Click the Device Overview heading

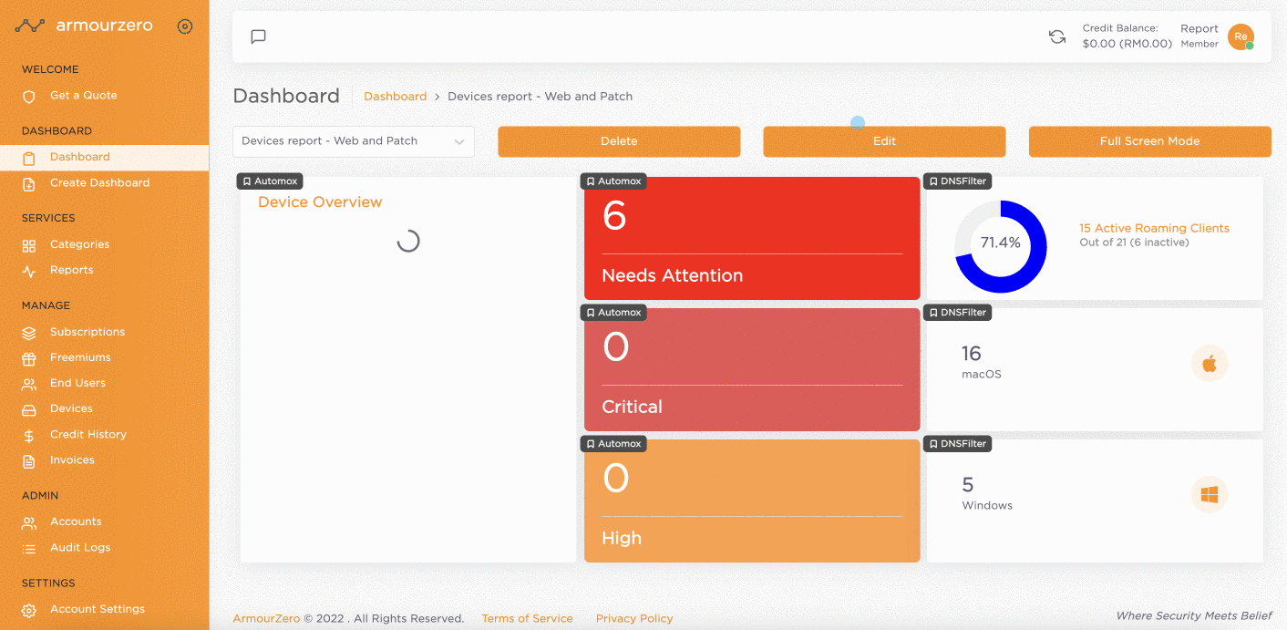pos(320,202)
